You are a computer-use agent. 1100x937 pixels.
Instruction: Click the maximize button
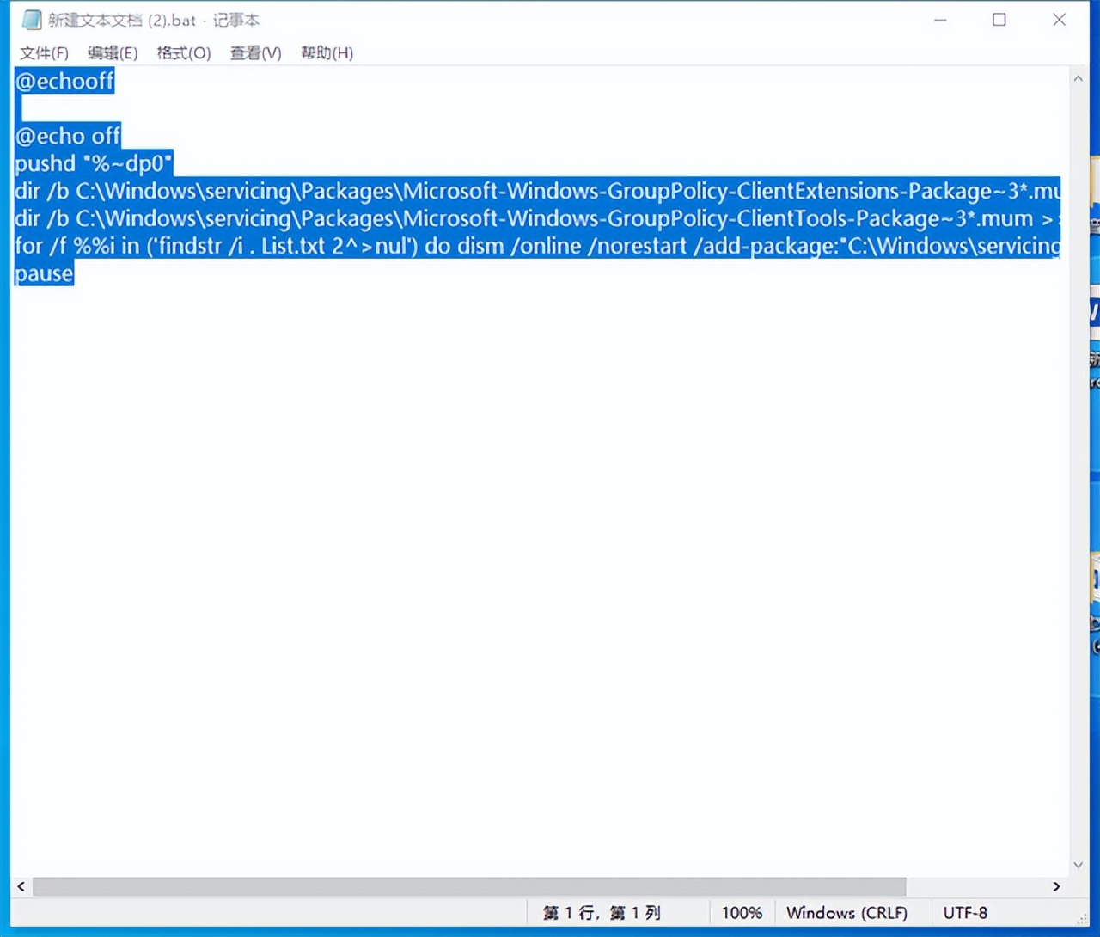coord(999,19)
